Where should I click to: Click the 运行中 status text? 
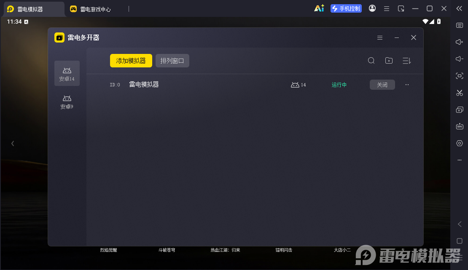pyautogui.click(x=339, y=85)
